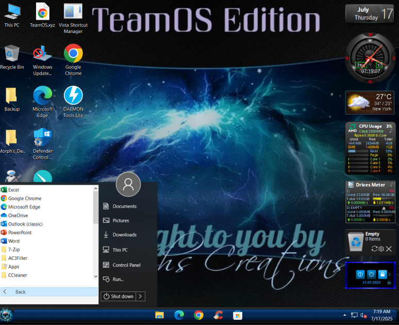Open Defender Control desktop icon

tap(42, 144)
